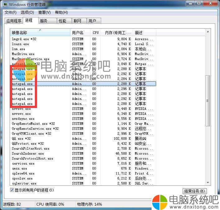Sort by CPU column header
Viewport: 220px width, 210px height.
coord(96,33)
